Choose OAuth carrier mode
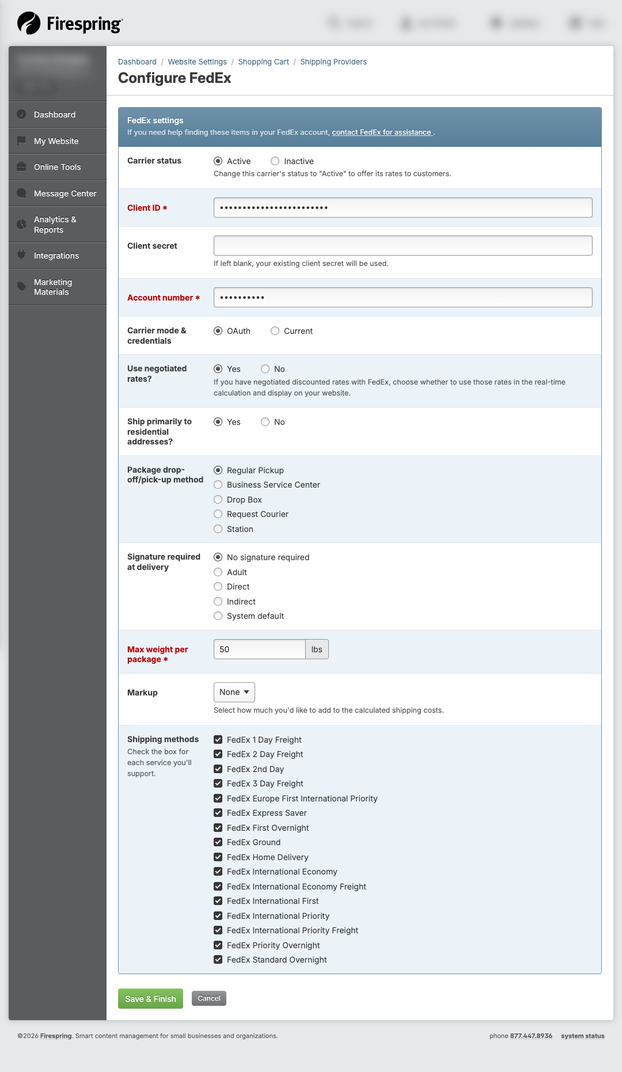Image resolution: width=622 pixels, height=1072 pixels. tap(218, 331)
